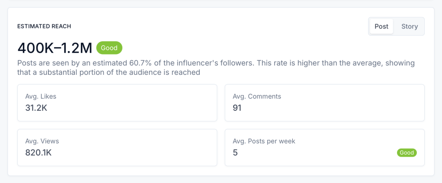
Task: Click the 91 comments value
Action: [237, 108]
